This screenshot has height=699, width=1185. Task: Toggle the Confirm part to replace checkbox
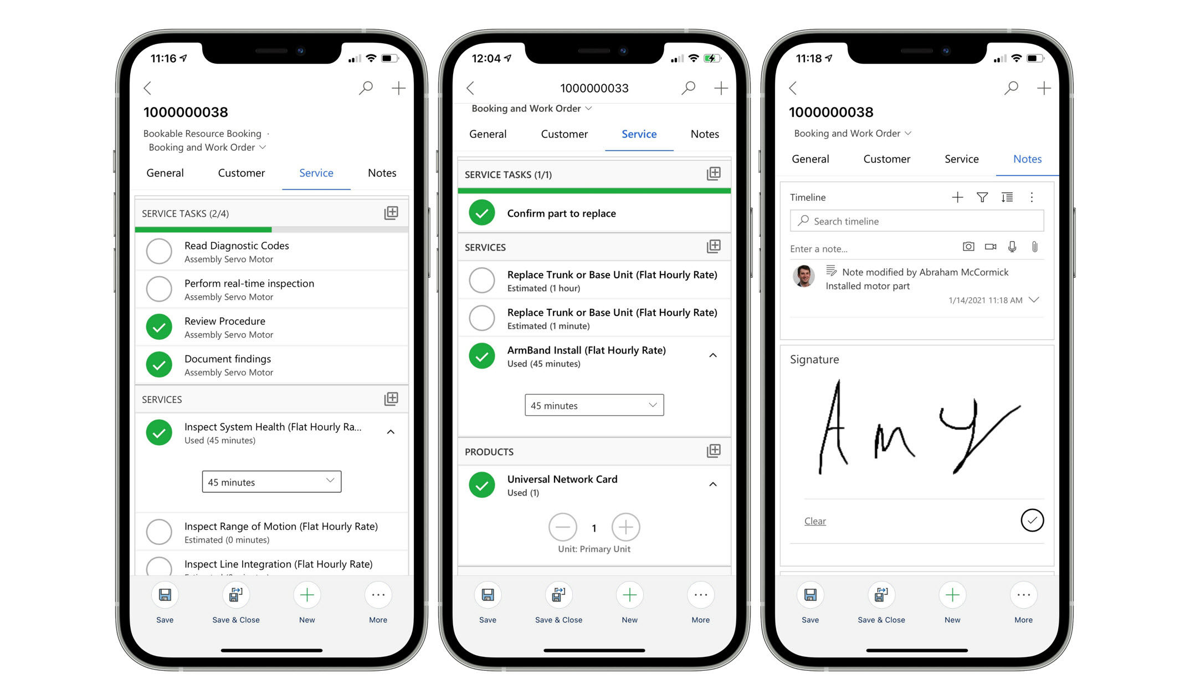point(483,213)
